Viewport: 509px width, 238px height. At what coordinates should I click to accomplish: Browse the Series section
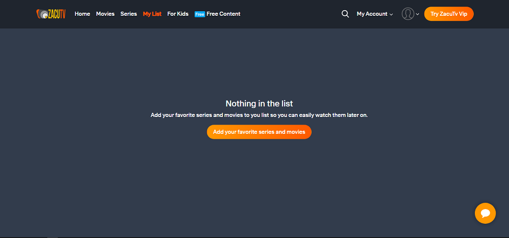(128, 14)
